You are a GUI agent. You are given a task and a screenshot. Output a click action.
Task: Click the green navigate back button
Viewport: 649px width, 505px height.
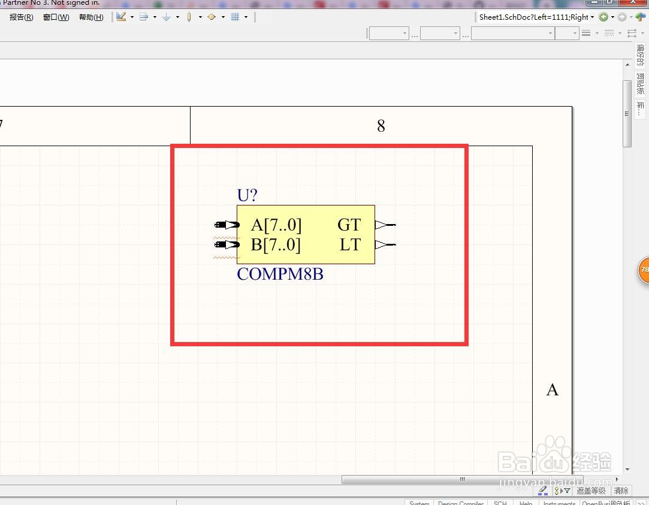[x=603, y=17]
